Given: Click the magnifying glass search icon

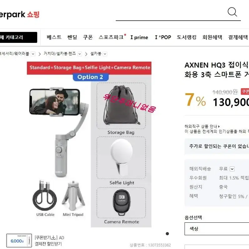Looking at the screenshot, I should pos(232,12).
